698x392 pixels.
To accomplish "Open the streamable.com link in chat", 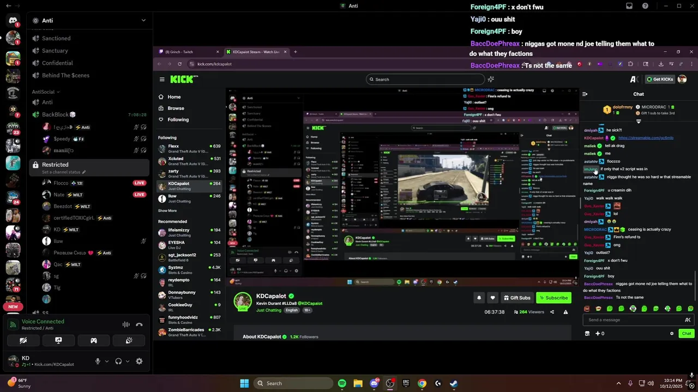I will coord(646,138).
